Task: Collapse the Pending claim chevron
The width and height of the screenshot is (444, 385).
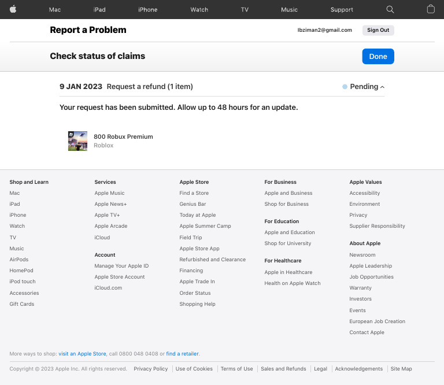Action: [x=382, y=87]
